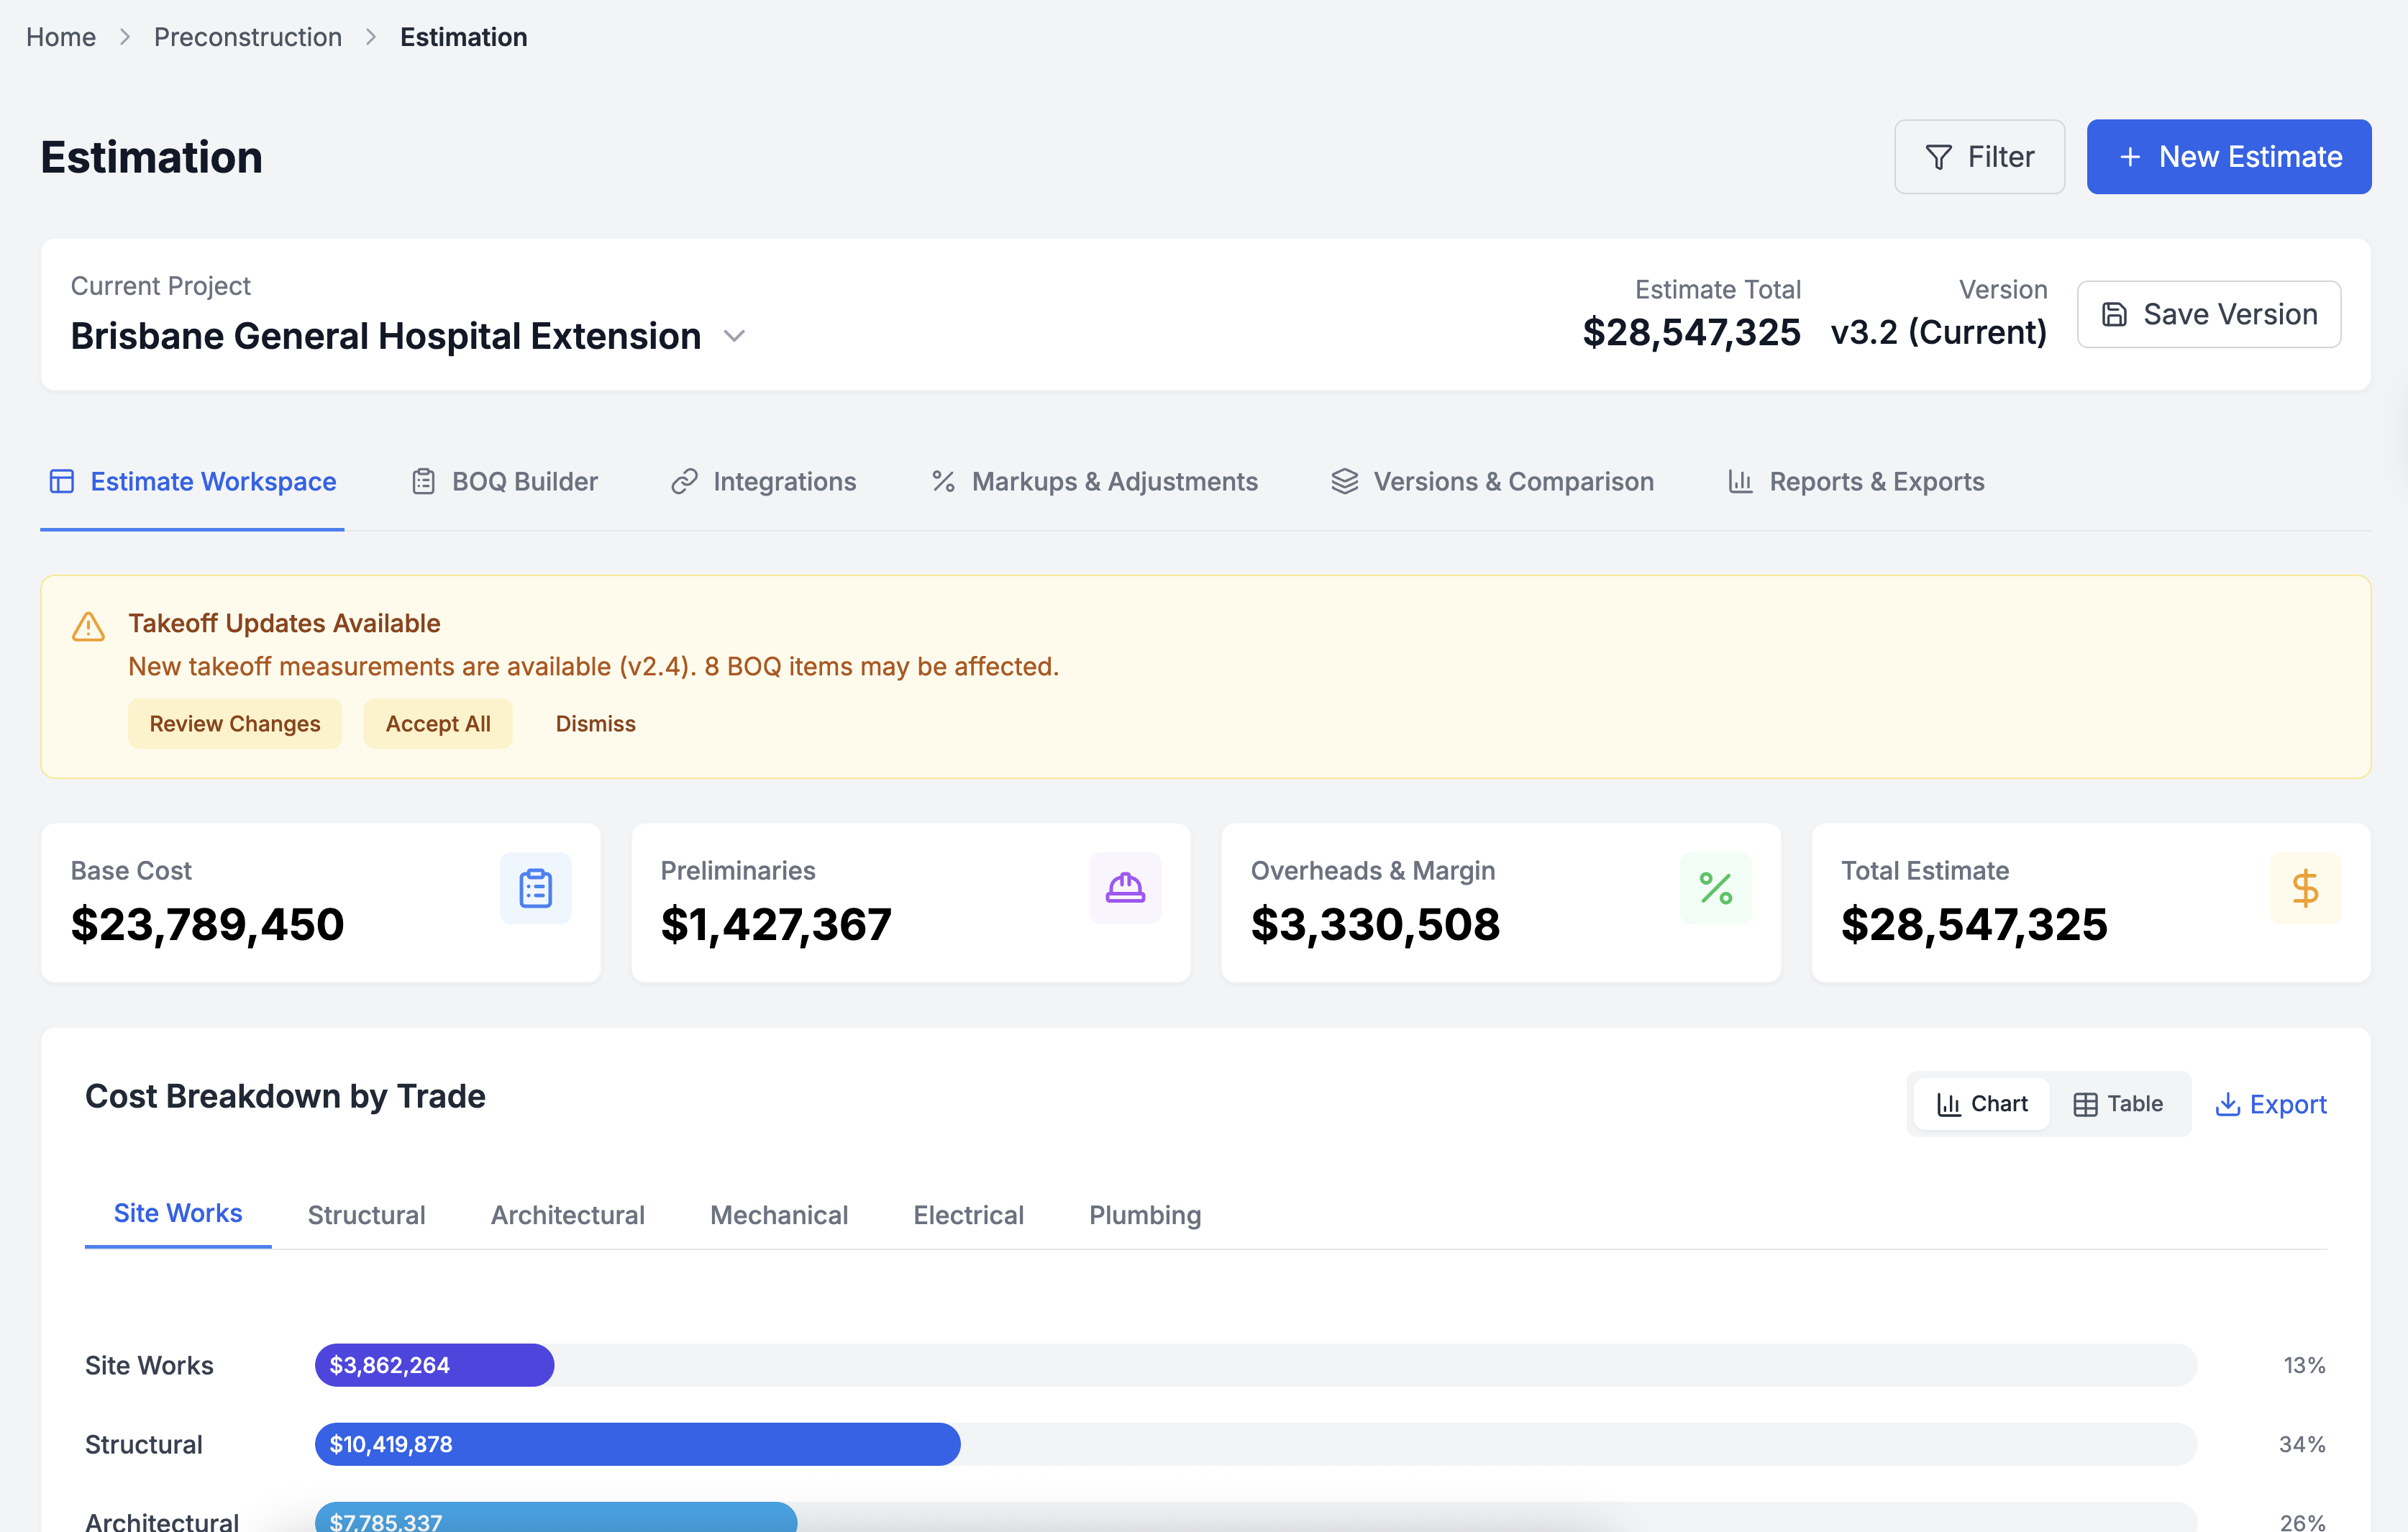Click the Estimate Total $28,547,325 header value
Screen dimensions: 2408x1532
coord(1691,332)
